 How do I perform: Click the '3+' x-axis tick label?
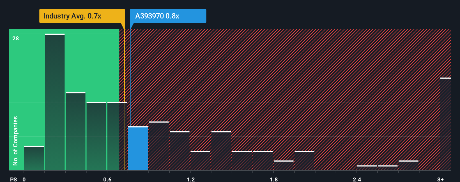pos(440,179)
